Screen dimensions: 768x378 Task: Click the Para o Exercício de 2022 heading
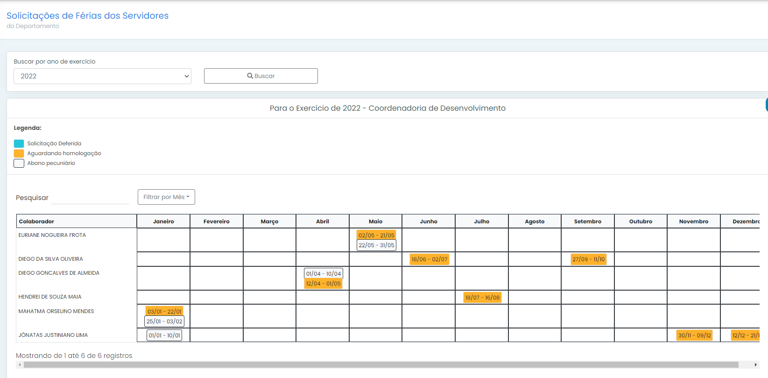388,108
